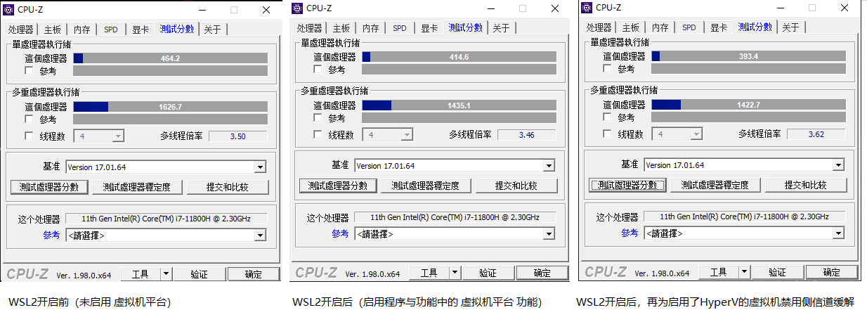Close the left CPU-Z window
Viewport: 867px width, 336px height.
tap(266, 10)
